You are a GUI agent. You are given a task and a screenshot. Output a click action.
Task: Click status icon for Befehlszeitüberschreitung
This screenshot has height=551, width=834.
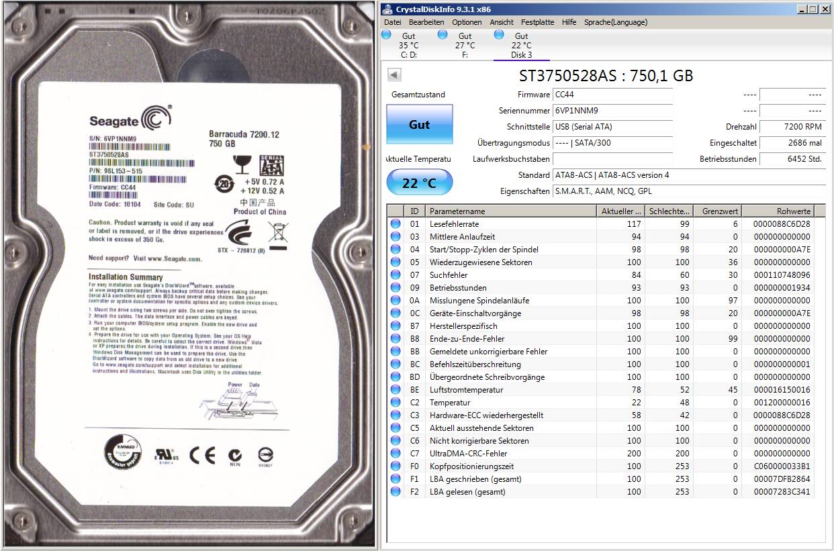point(396,364)
